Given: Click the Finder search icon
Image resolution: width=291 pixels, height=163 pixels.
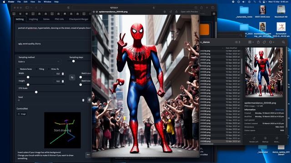Looking at the screenshot, I should pos(283,42).
